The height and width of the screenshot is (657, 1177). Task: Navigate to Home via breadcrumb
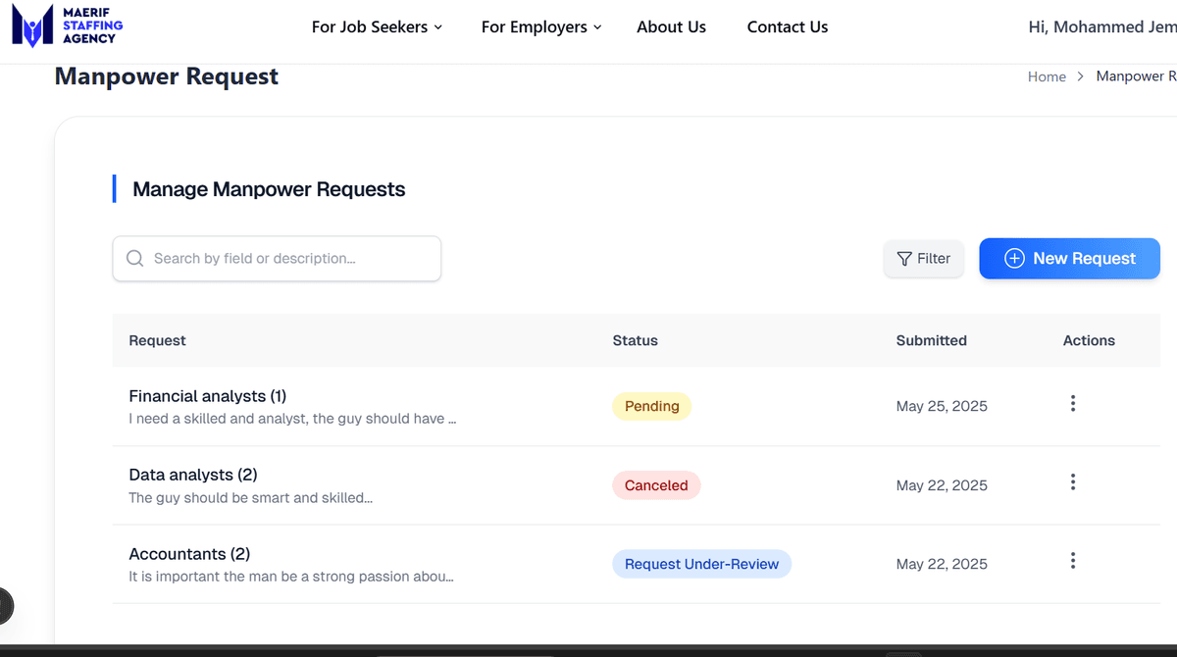click(x=1047, y=76)
